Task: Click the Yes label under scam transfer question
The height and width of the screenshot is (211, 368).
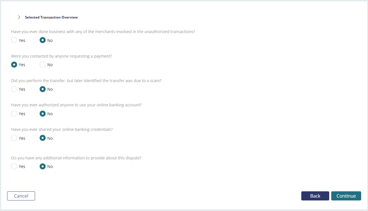Action: (22, 89)
